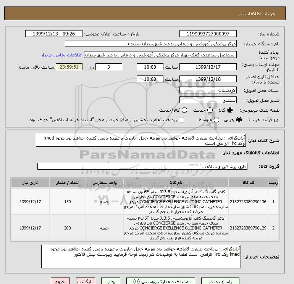Click the پاسخ به نیاز button
This screenshot has width=294, height=284.
[x=220, y=281]
